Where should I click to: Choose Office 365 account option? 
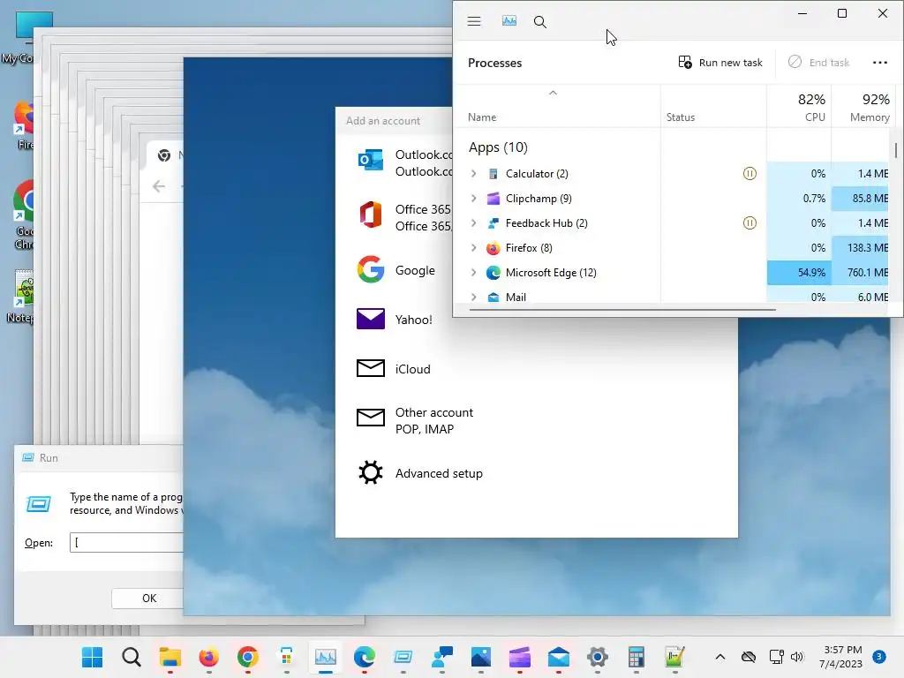point(403,217)
